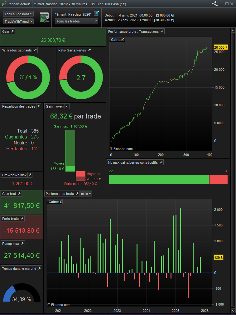Open the Gain moyen panel wrench
The height and width of the screenshot is (315, 236).
coord(67,106)
